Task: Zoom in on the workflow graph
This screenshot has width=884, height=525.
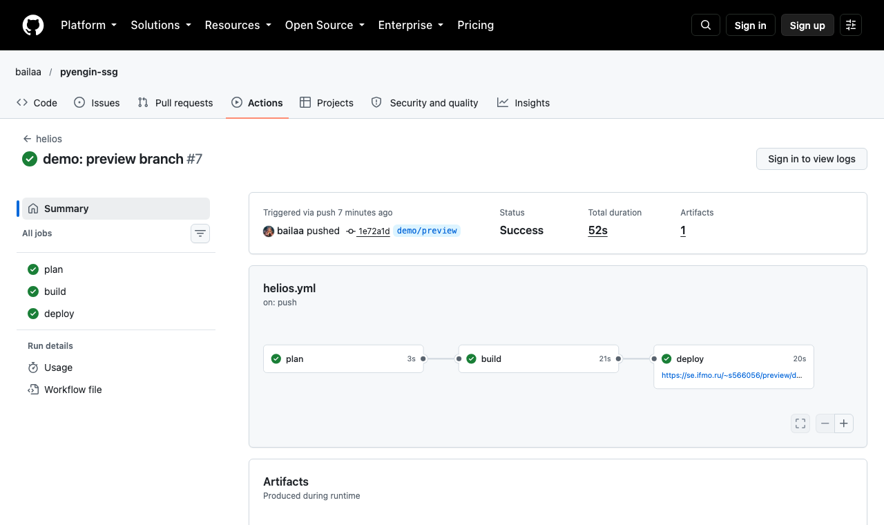Action: click(844, 423)
